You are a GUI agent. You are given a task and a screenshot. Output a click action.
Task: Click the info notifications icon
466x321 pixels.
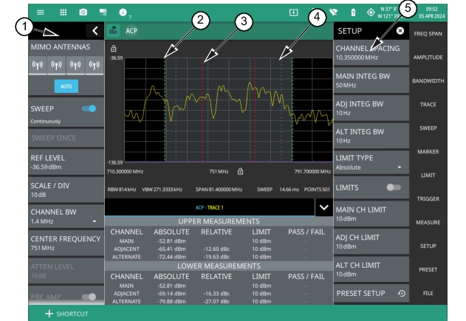click(124, 13)
